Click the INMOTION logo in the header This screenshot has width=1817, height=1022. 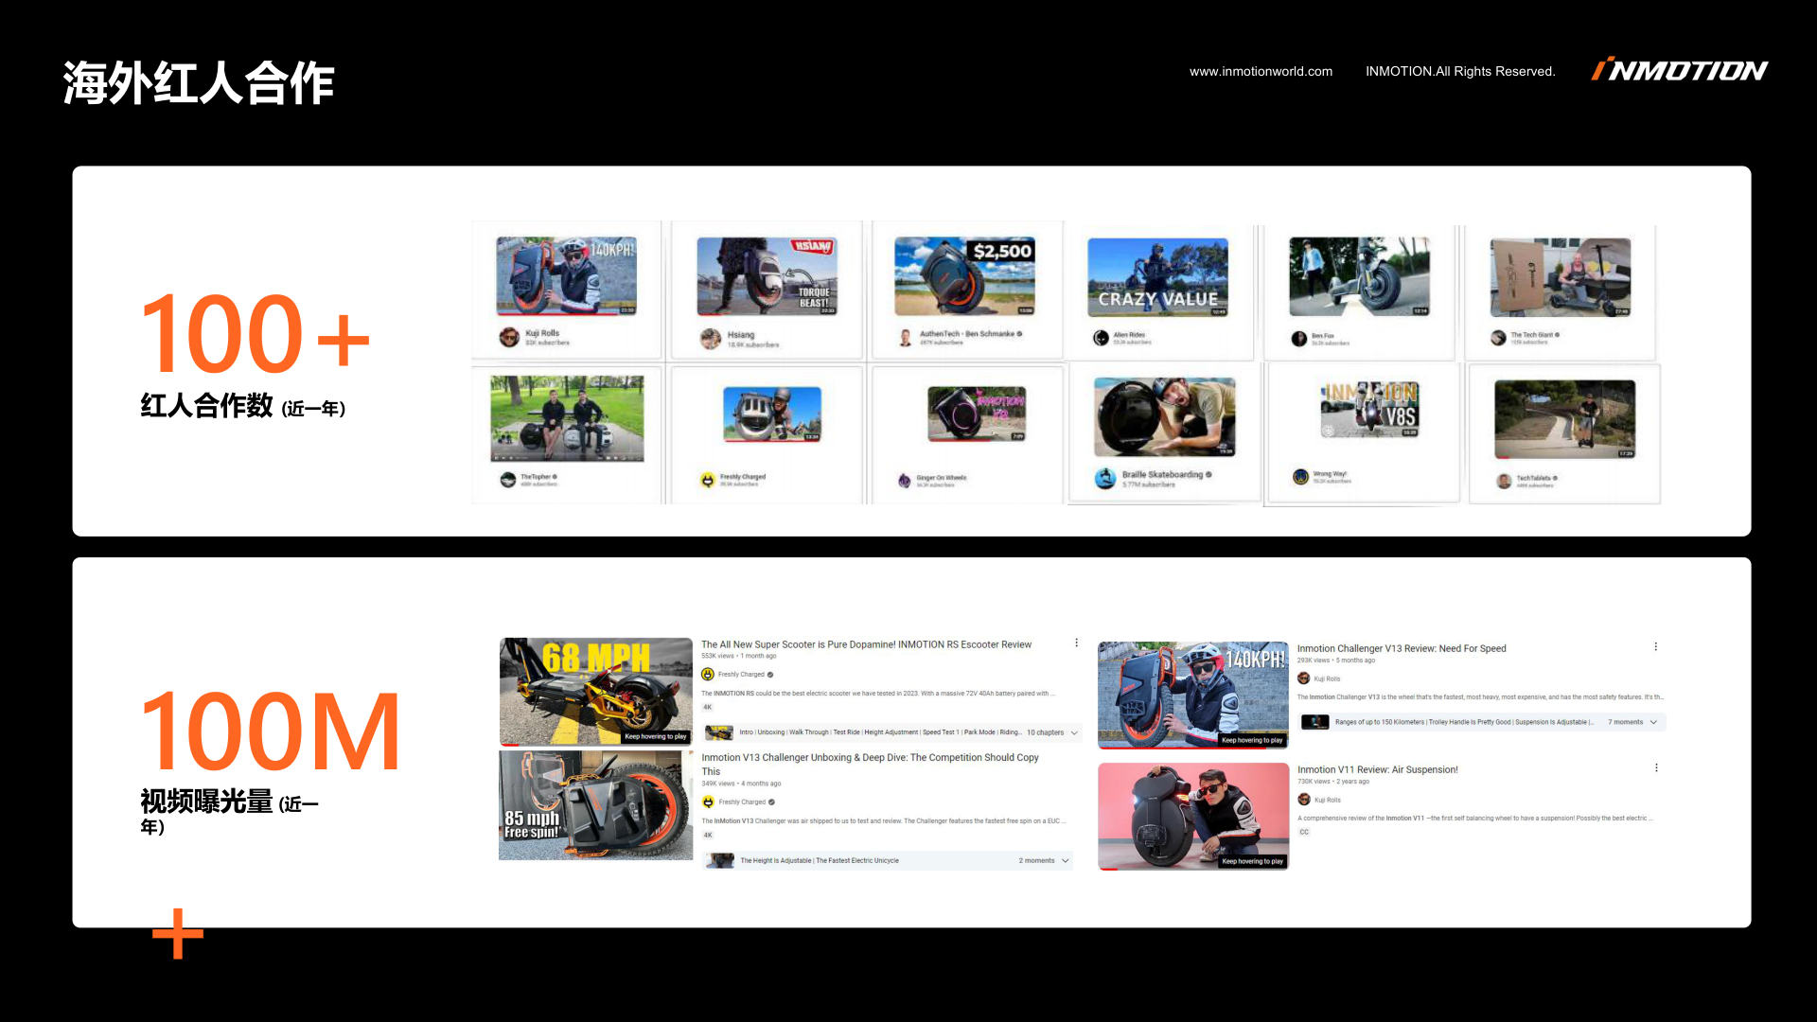click(x=1679, y=70)
